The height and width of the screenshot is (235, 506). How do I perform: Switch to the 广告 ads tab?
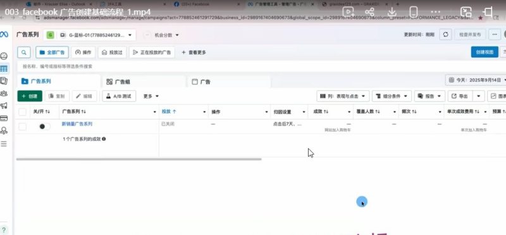pos(229,81)
